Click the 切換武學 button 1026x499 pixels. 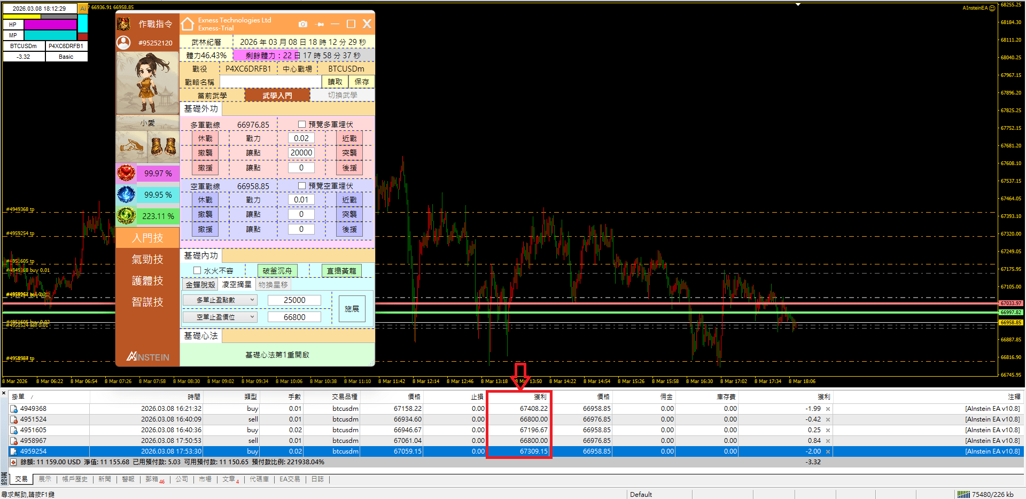pos(343,95)
